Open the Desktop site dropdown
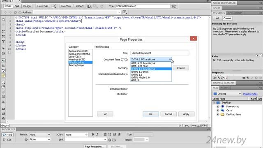This screenshot has width=263, height=148. (x=227, y=94)
